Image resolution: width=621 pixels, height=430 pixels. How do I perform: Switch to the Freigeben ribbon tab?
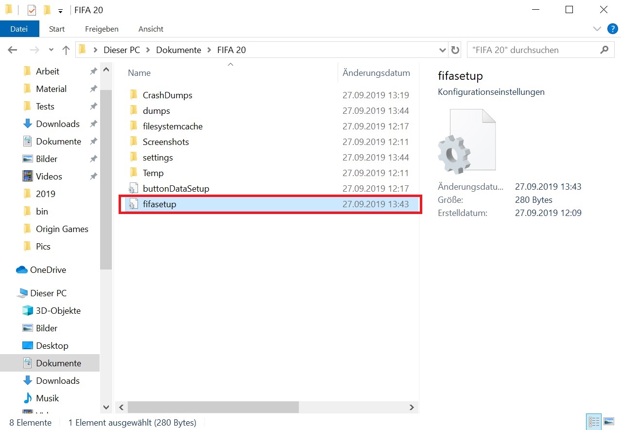pyautogui.click(x=102, y=29)
